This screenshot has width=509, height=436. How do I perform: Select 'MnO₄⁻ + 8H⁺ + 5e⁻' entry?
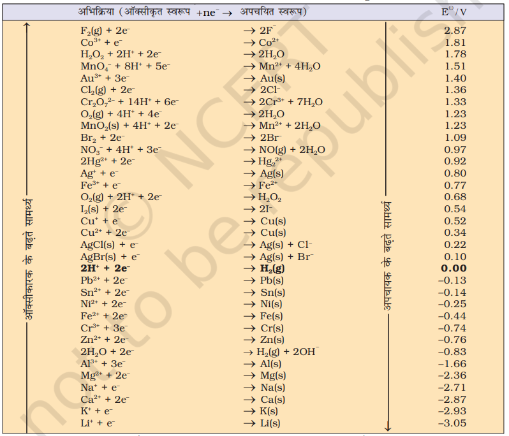(125, 66)
